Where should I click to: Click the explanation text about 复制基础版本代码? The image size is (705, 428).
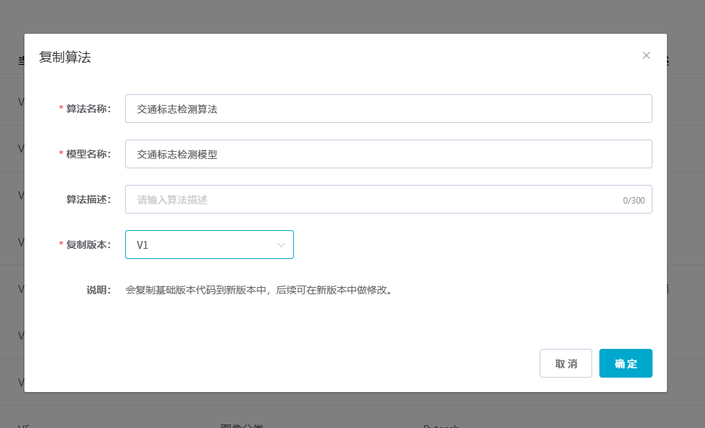pos(260,291)
